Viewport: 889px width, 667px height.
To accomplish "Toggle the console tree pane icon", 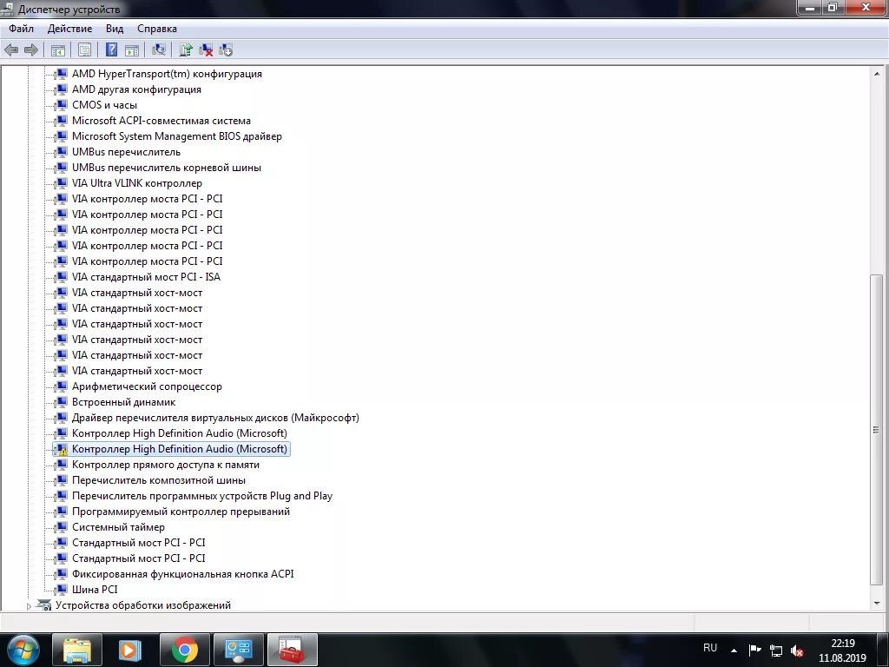I will (58, 50).
